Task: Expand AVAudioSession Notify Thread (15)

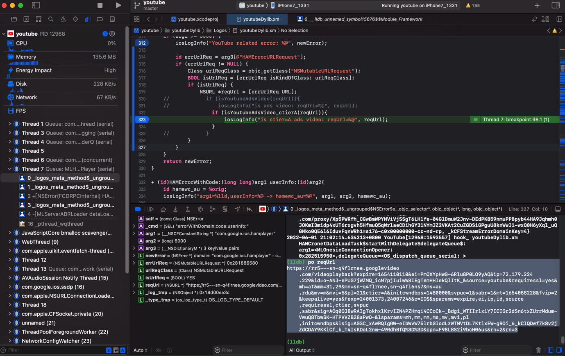Action: pos(10,278)
